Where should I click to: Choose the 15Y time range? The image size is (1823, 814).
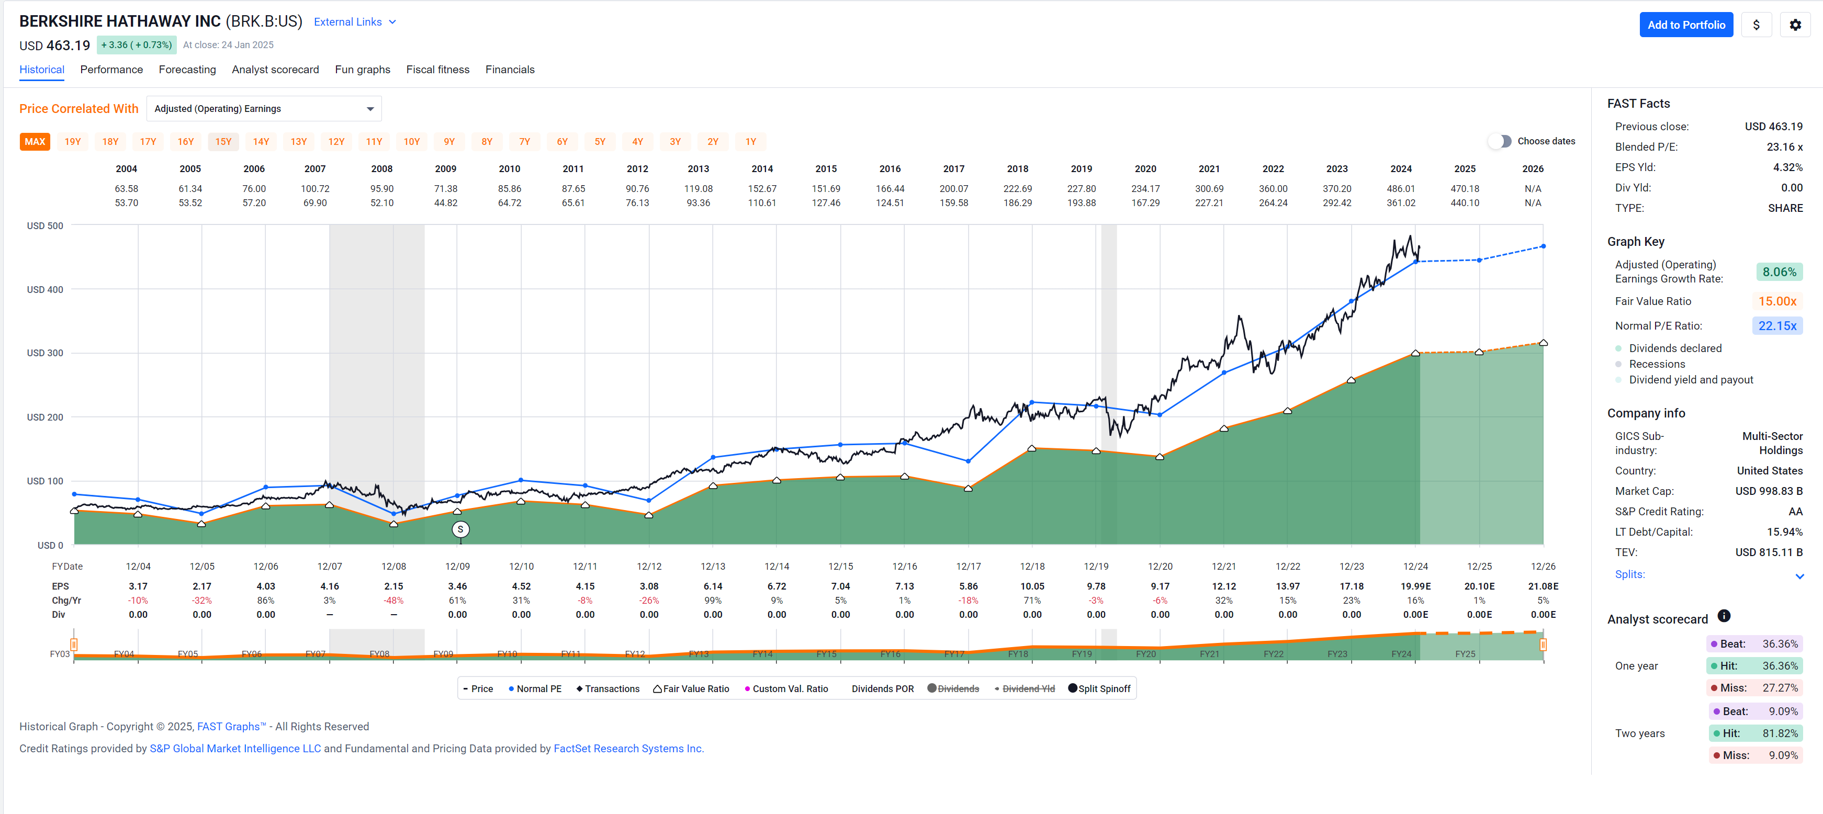(223, 142)
